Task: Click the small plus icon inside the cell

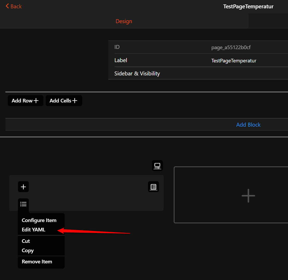Action: coord(23,187)
